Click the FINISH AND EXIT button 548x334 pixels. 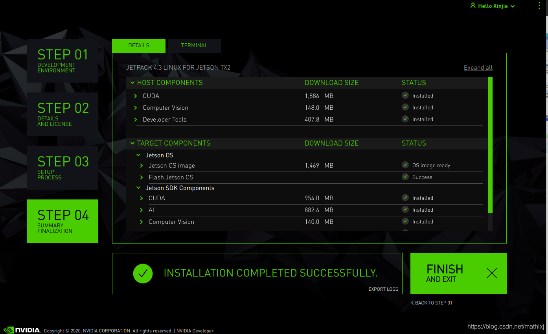coord(458,273)
